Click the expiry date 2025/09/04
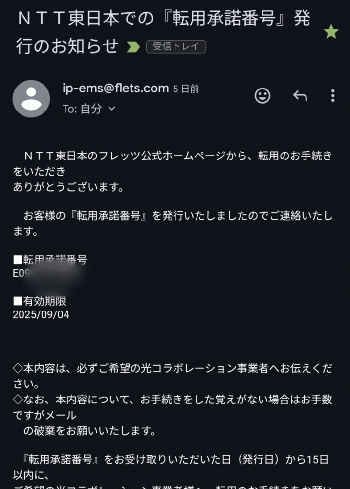This screenshot has width=350, height=489. (x=41, y=314)
